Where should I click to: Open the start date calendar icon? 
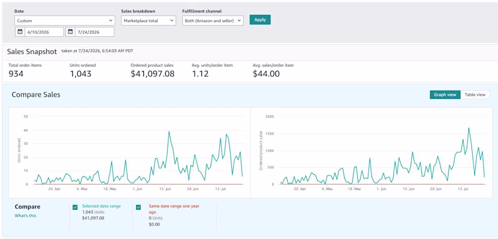(x=20, y=32)
